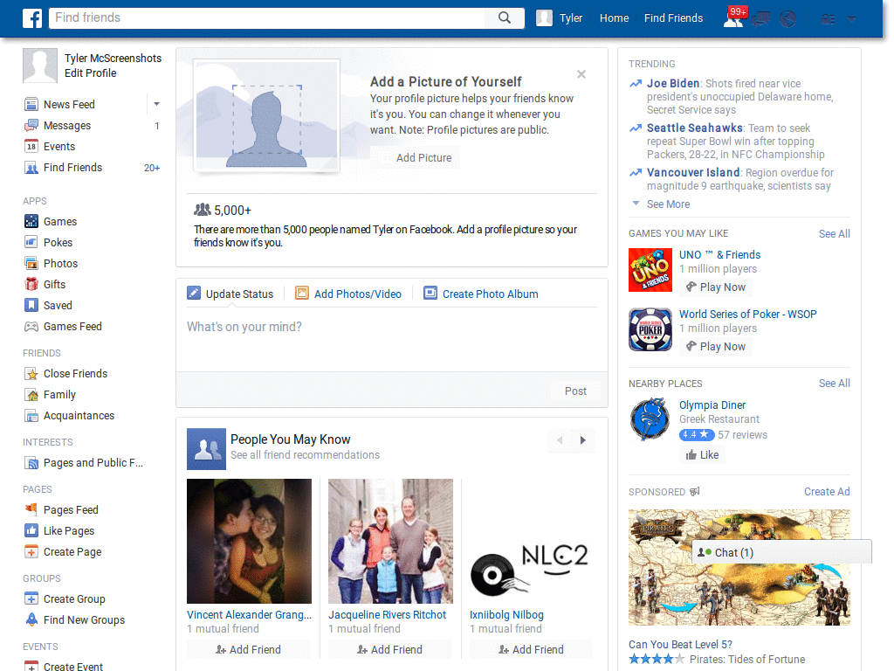Add Vincent Alexander Grang as friend
894x671 pixels.
coord(249,649)
